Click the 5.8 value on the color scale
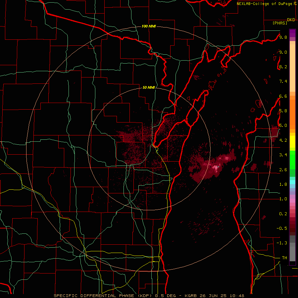 [283, 111]
